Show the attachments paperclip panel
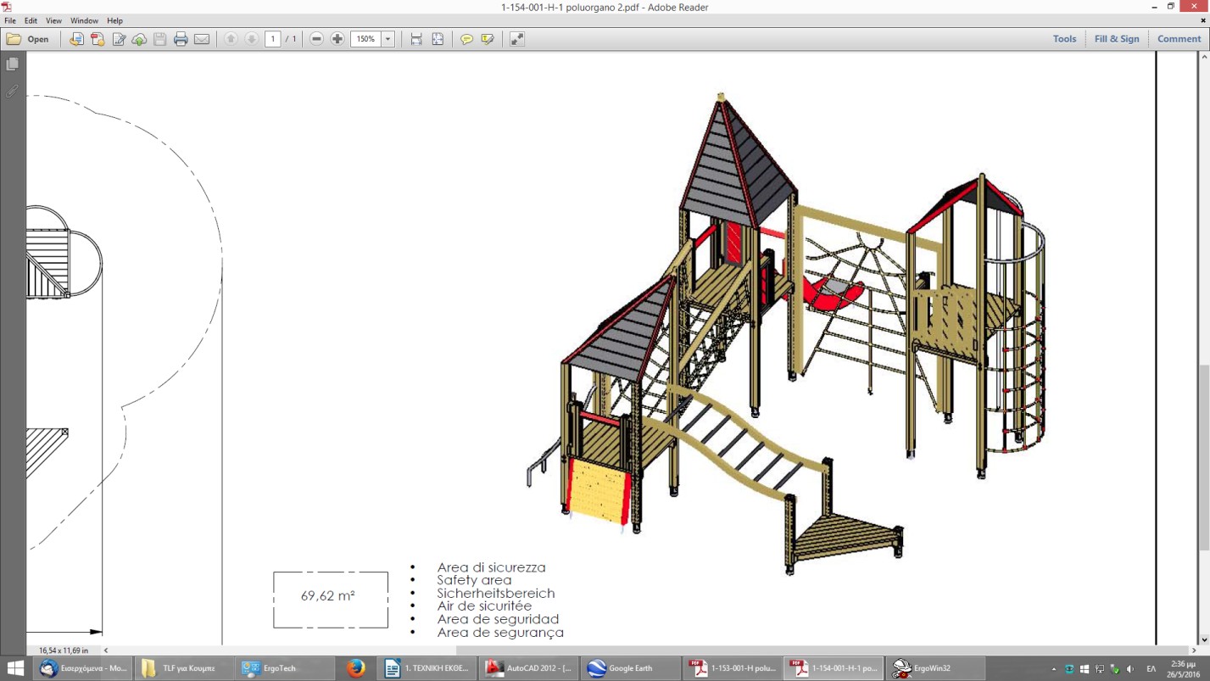The image size is (1210, 681). pyautogui.click(x=12, y=91)
